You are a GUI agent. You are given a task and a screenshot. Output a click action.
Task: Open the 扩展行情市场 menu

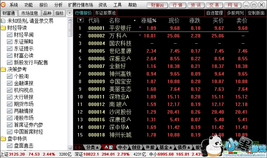coord(80,5)
